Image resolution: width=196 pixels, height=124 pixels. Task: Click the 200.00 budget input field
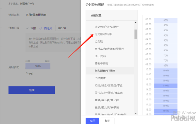click(68, 28)
